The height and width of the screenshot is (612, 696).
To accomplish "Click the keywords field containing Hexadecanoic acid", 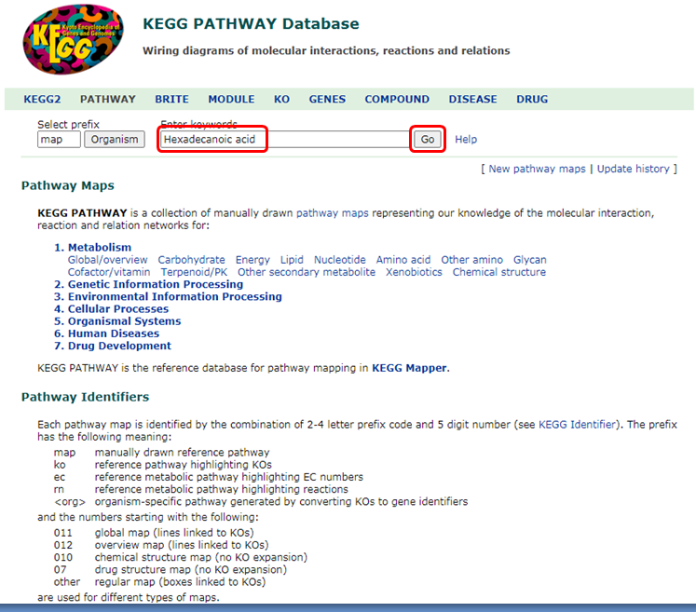I will coord(283,140).
